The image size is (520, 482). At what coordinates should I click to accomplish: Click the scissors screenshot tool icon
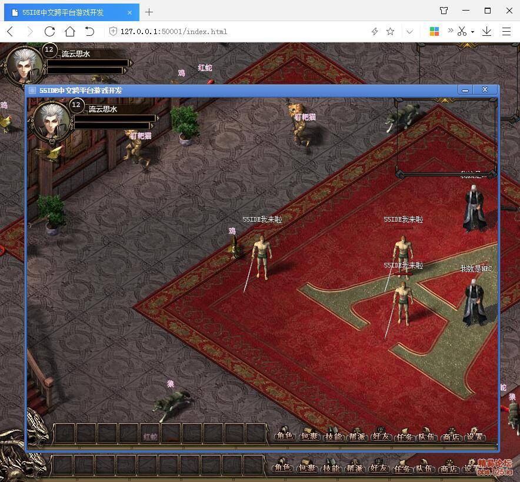[x=462, y=32]
